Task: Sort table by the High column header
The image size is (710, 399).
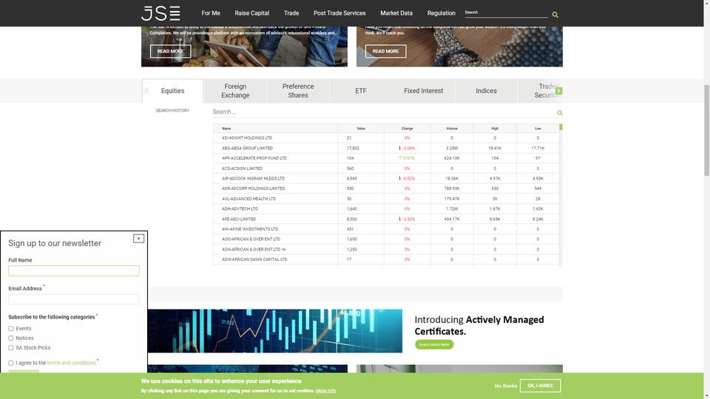Action: click(495, 129)
